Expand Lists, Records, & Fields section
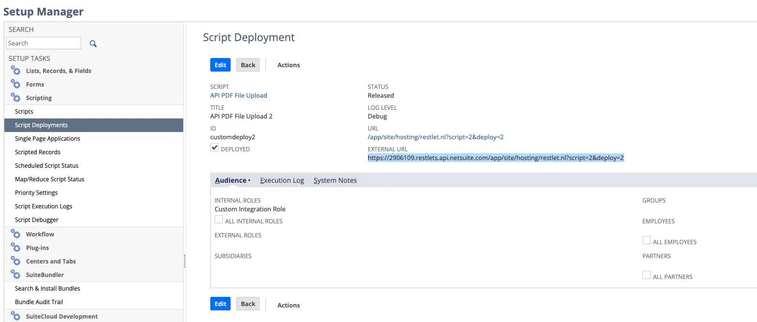Viewport: 757px width, 322px height. (58, 71)
